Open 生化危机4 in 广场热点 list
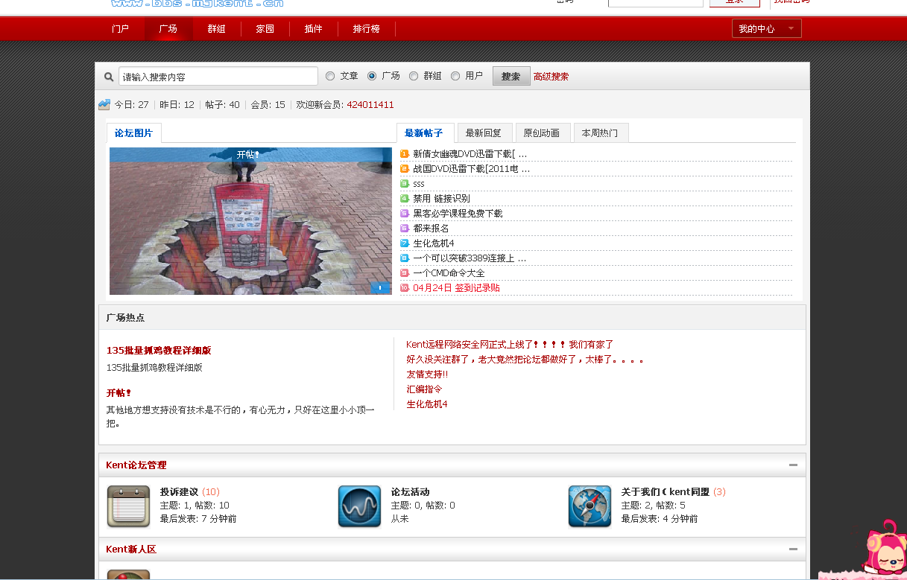This screenshot has height=580, width=907. pyautogui.click(x=427, y=404)
